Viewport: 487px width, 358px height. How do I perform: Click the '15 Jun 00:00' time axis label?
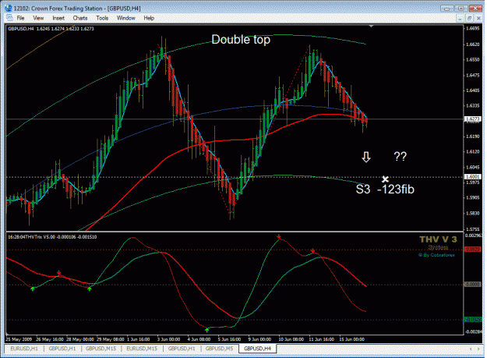click(352, 339)
